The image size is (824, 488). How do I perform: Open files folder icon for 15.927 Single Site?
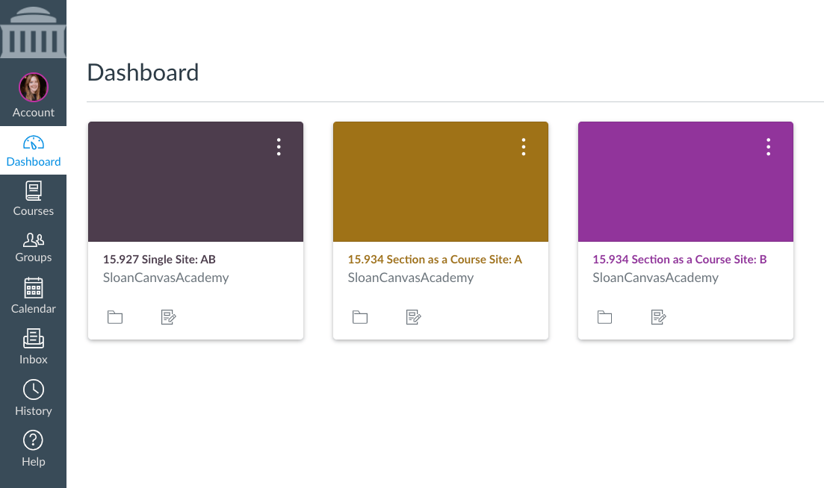115,317
